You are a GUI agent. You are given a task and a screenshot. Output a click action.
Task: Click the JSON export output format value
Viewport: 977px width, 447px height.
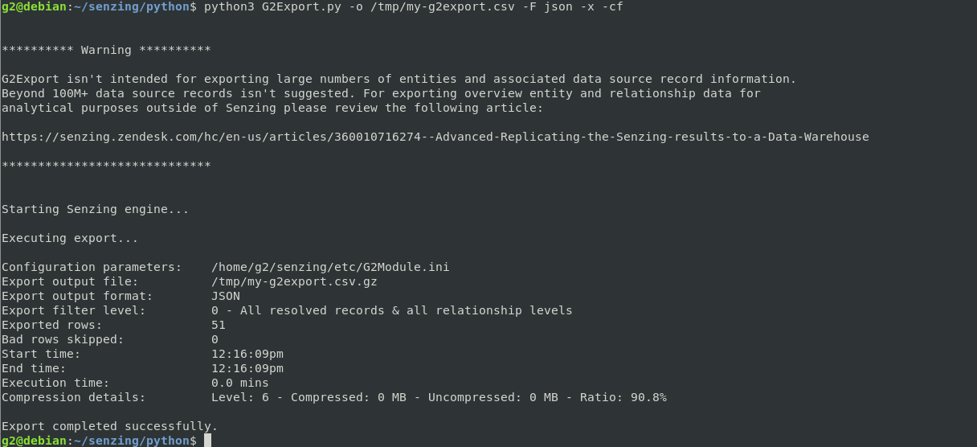click(x=226, y=296)
